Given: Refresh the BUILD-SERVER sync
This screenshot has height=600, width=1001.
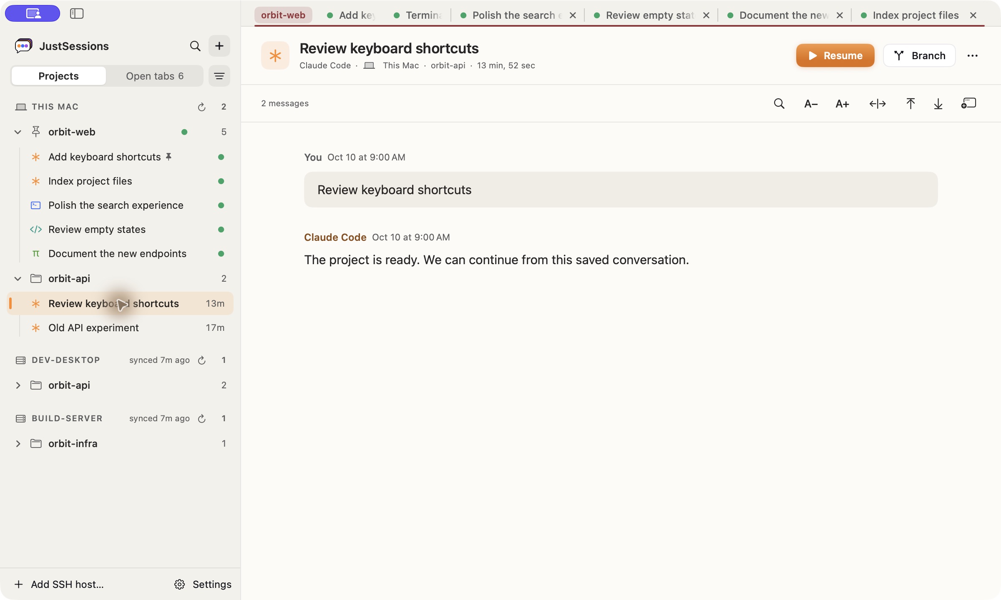Looking at the screenshot, I should coord(202,419).
